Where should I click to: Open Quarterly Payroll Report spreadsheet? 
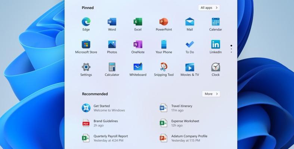tap(105, 138)
